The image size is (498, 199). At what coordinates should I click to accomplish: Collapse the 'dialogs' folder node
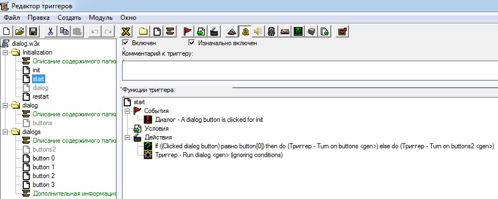click(x=5, y=132)
